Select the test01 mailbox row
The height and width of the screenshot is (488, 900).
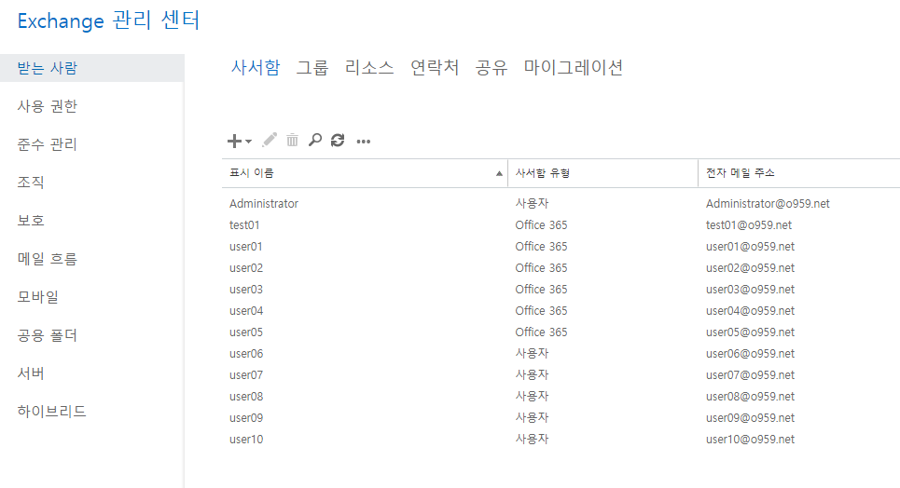pyautogui.click(x=561, y=224)
